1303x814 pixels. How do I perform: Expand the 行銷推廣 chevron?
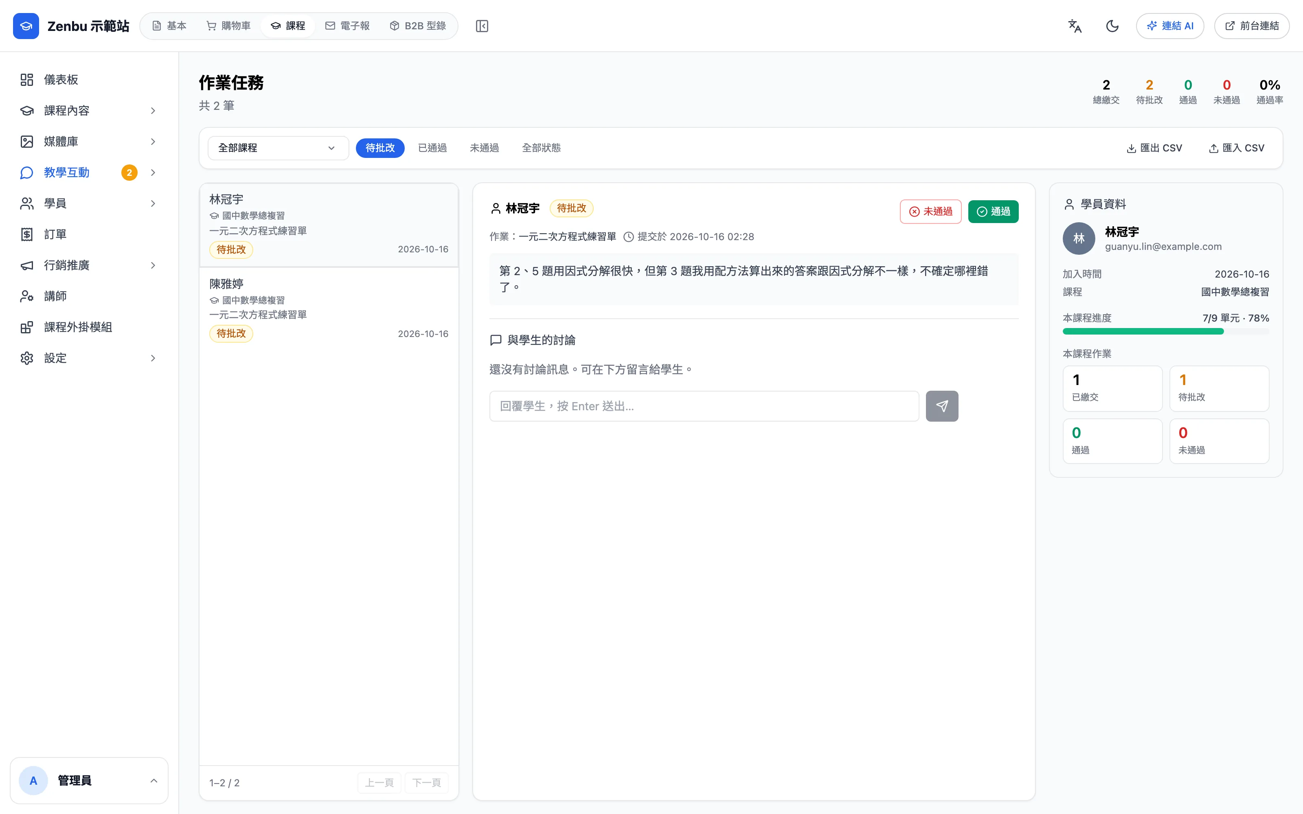click(x=153, y=265)
